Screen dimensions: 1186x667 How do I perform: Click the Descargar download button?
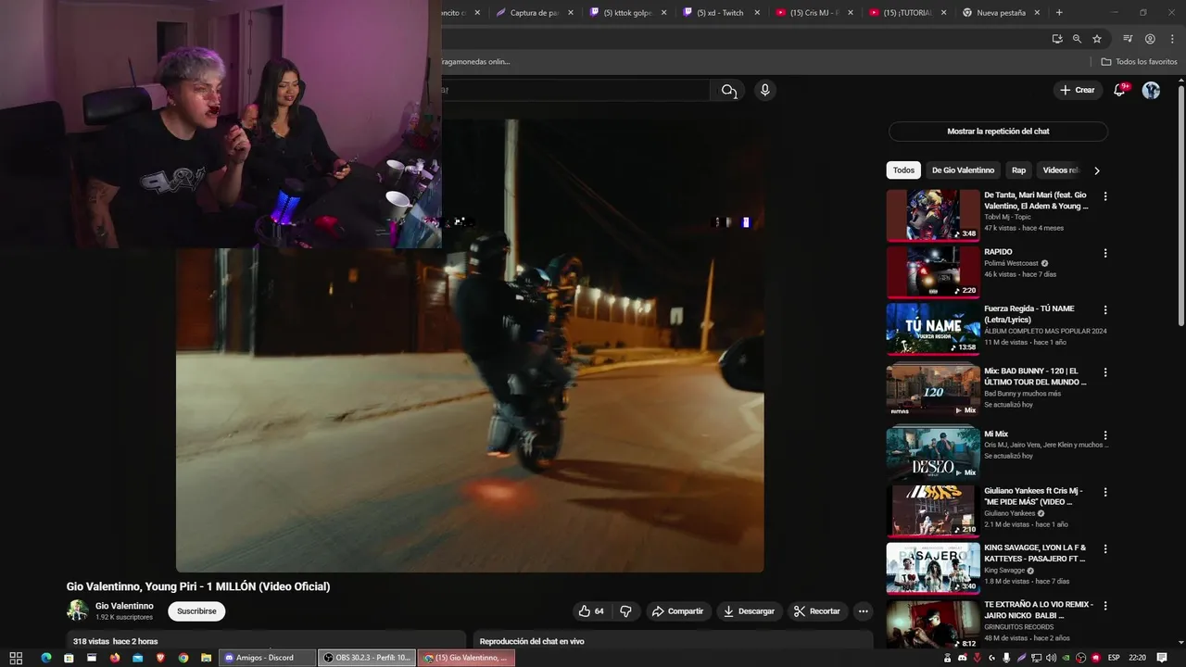749,611
